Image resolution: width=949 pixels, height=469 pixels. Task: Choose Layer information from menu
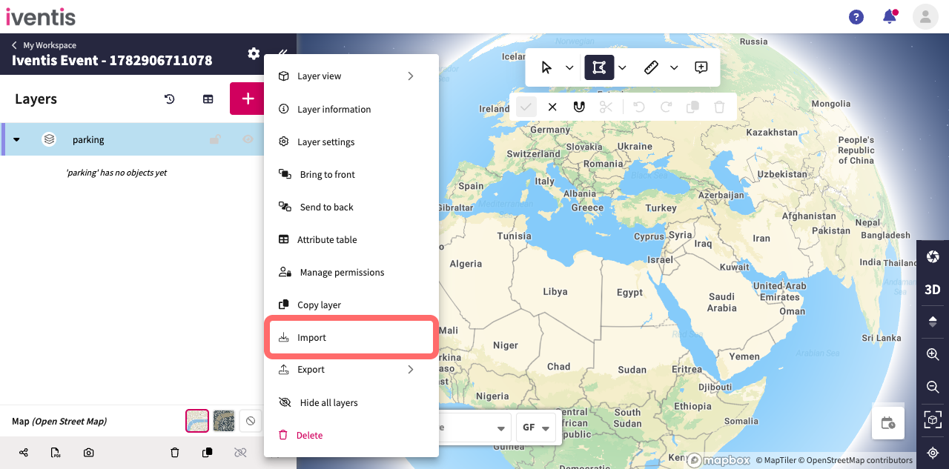pos(351,109)
